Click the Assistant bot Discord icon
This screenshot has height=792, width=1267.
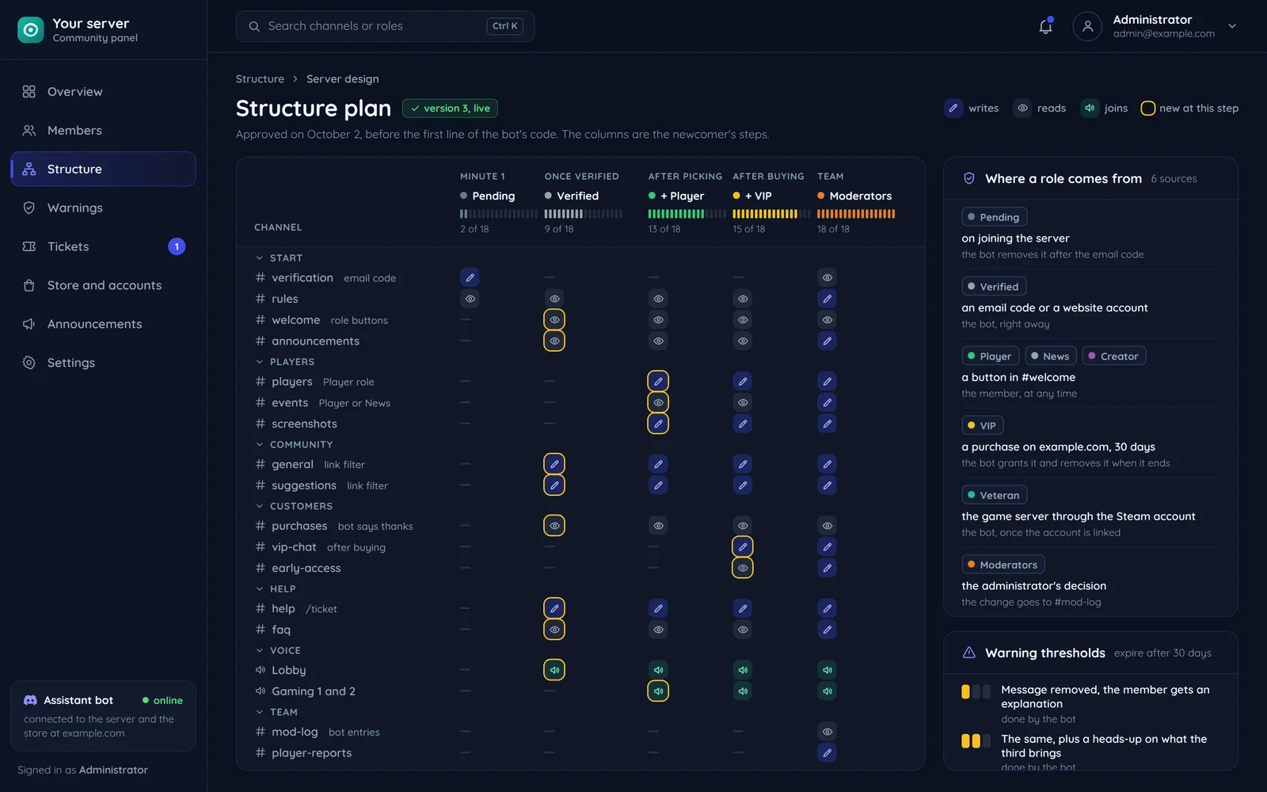30,700
